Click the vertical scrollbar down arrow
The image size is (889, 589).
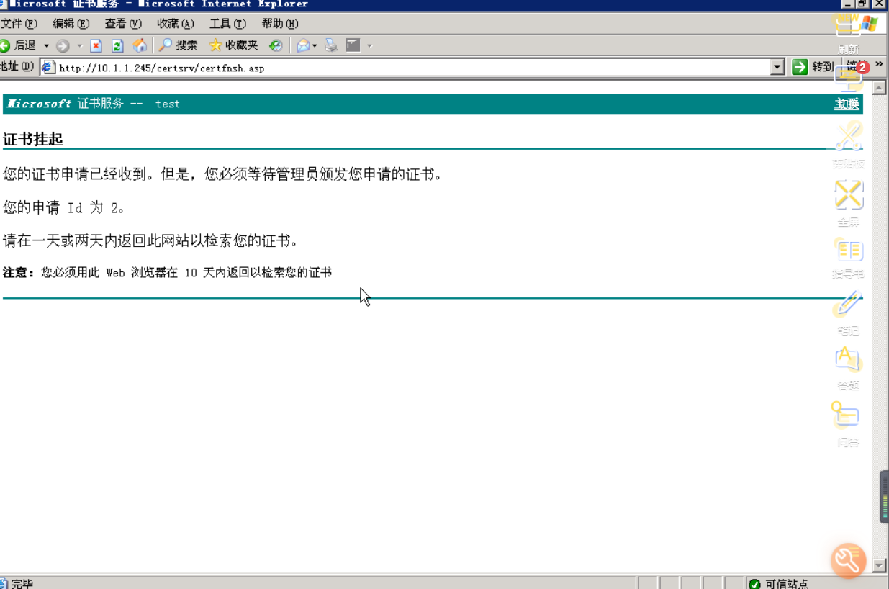tap(879, 566)
